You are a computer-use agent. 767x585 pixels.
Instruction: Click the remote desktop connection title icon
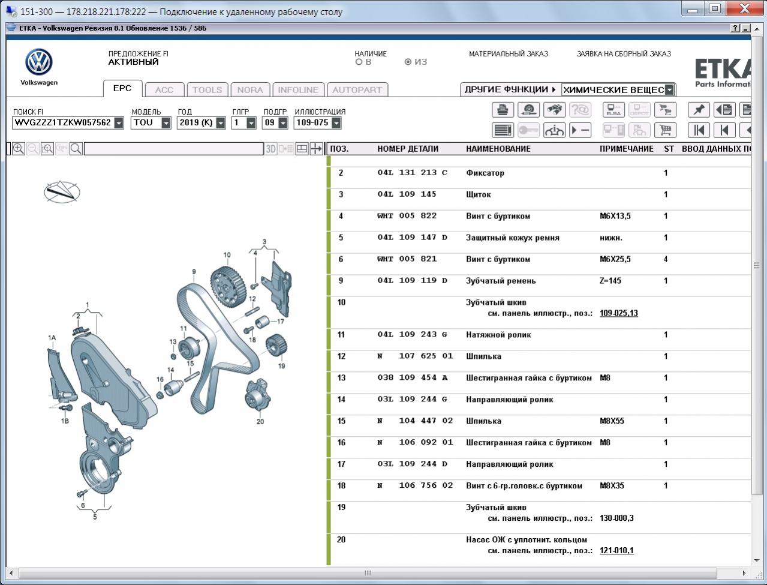click(x=11, y=11)
